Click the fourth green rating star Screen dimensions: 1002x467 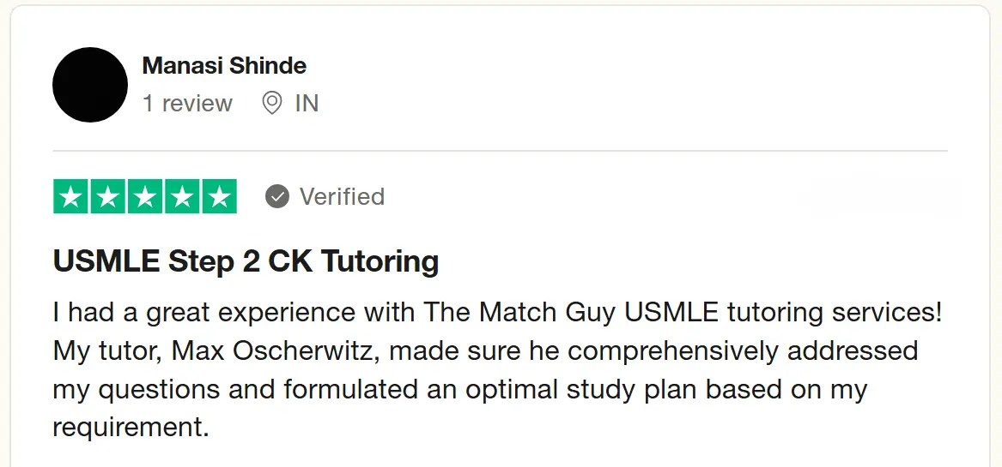(182, 197)
